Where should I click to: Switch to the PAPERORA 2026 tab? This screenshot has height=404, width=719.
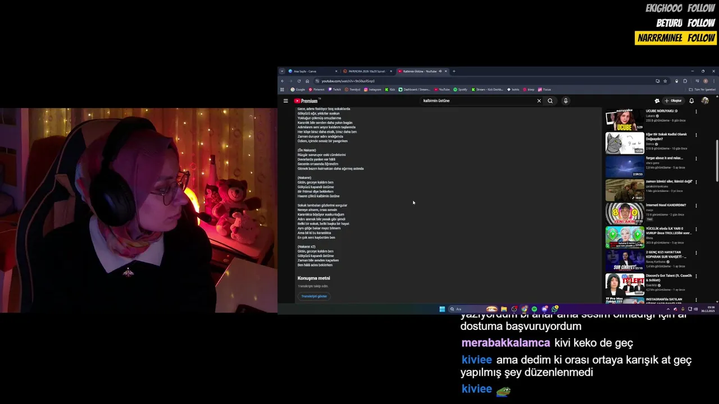pos(367,71)
